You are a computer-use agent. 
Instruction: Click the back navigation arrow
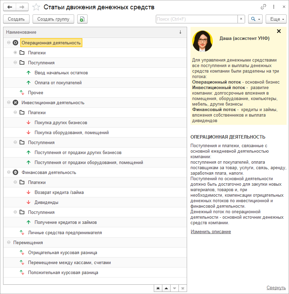(10, 7)
